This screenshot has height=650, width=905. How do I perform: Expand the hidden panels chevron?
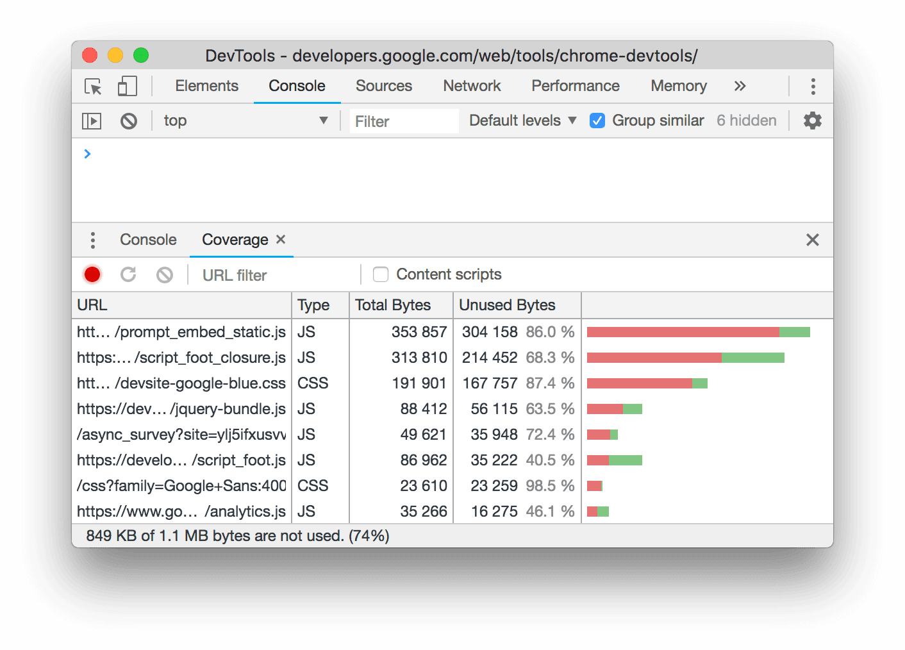(x=740, y=86)
